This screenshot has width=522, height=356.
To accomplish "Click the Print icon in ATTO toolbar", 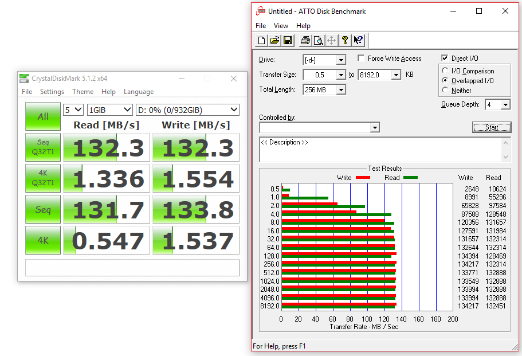I will pyautogui.click(x=305, y=40).
